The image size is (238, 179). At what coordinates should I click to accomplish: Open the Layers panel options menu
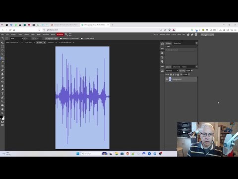pyautogui.click(x=196, y=67)
